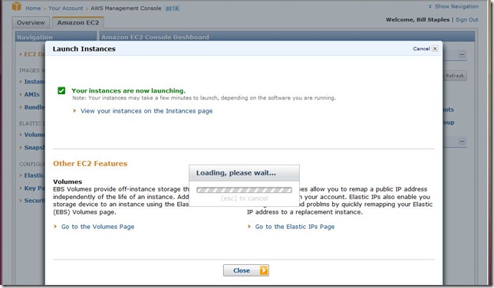The image size is (494, 288).
Task: Click the AWS orange cube logo
Action: pyautogui.click(x=16, y=6)
